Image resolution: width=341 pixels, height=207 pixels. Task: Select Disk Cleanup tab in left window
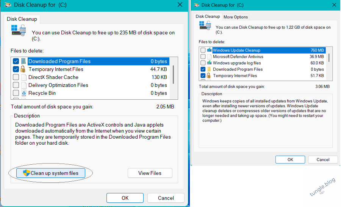coord(22,19)
